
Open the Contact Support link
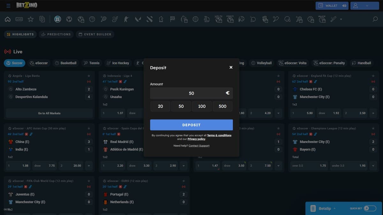point(199,146)
